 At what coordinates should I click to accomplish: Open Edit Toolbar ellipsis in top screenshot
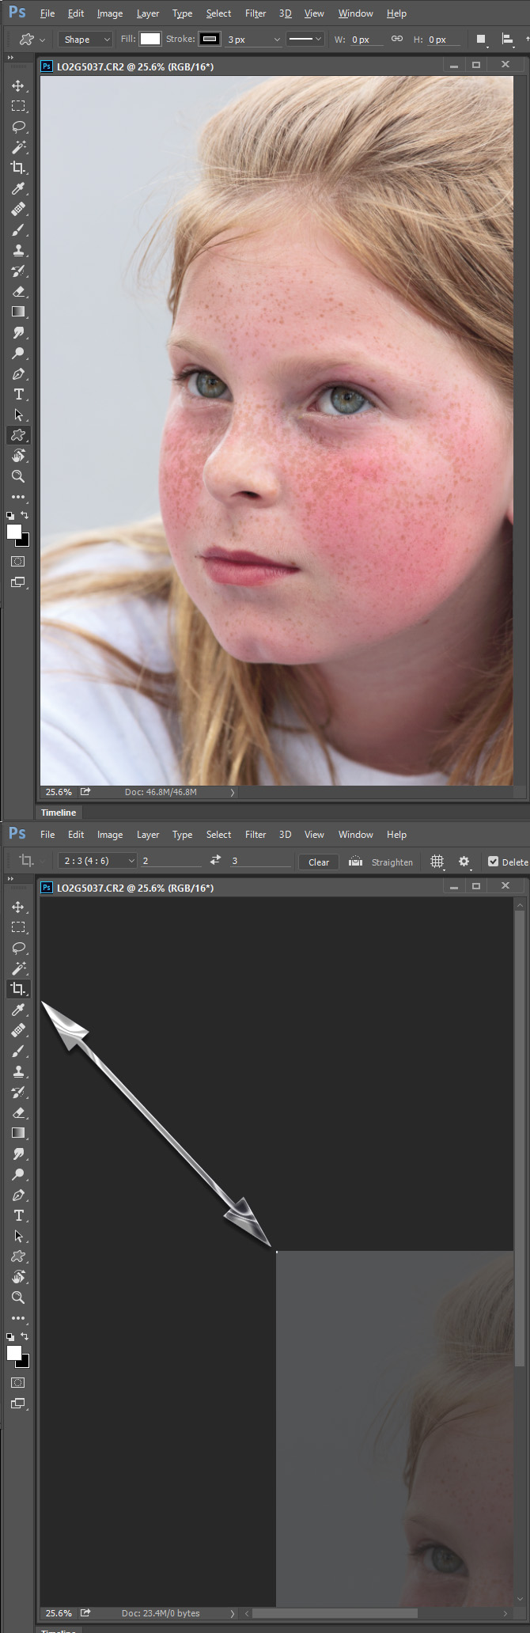(x=18, y=497)
